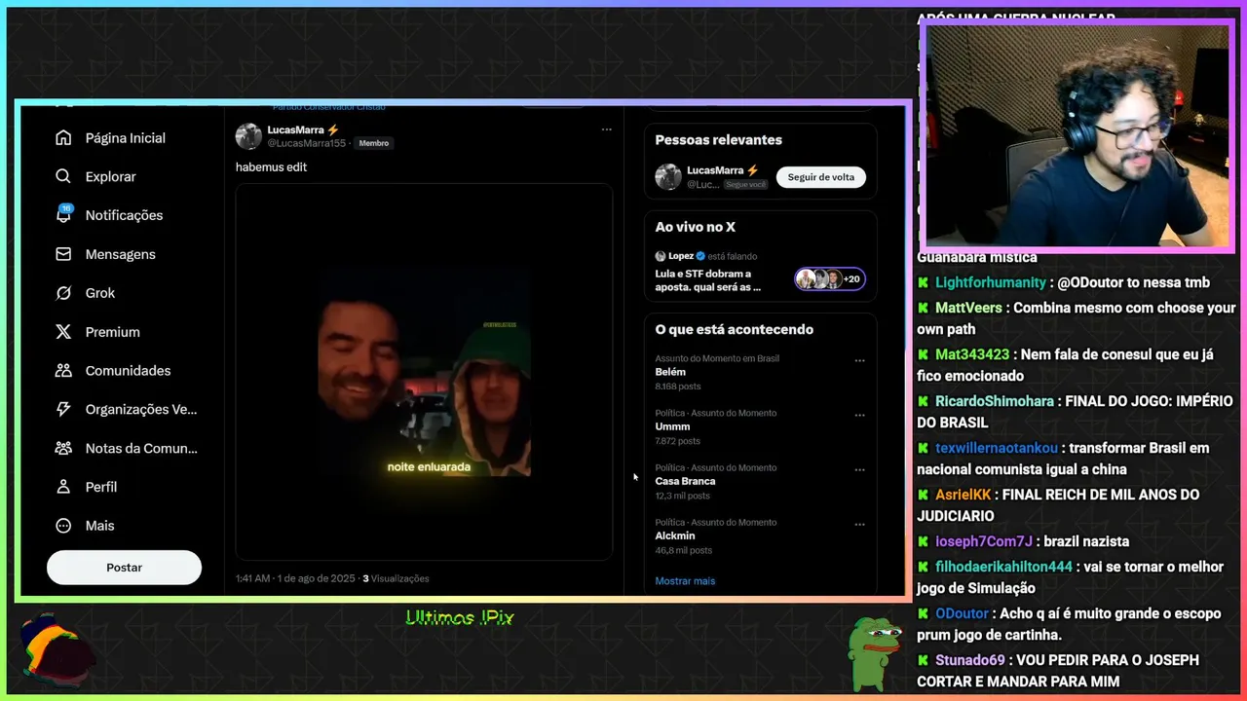The width and height of the screenshot is (1247, 701).
Task: Click LucasMarra's avatar on the post
Action: 248,136
